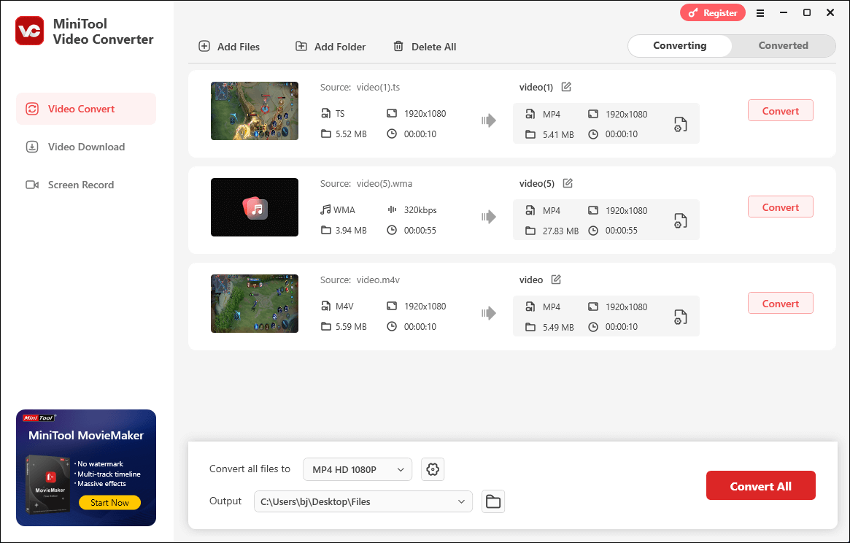850x543 pixels.
Task: Open the hamburger menu icon
Action: pyautogui.click(x=760, y=13)
